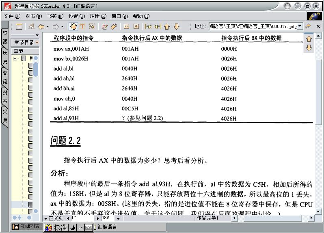The height and width of the screenshot is (233, 324).
Task: Close the chapter panel with small X
Action: click(37, 35)
